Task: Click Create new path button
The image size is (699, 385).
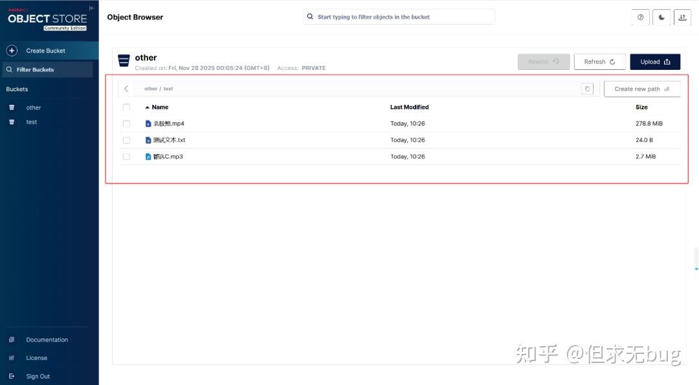Action: click(x=642, y=89)
